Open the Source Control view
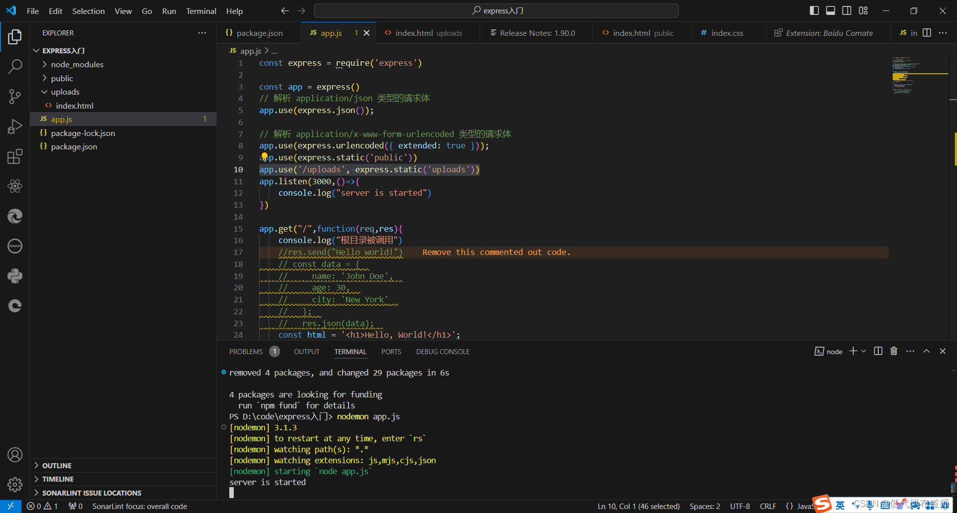The image size is (957, 513). [15, 97]
